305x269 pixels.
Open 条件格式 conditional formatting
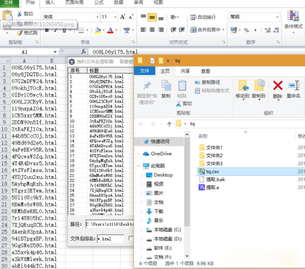coord(293,21)
